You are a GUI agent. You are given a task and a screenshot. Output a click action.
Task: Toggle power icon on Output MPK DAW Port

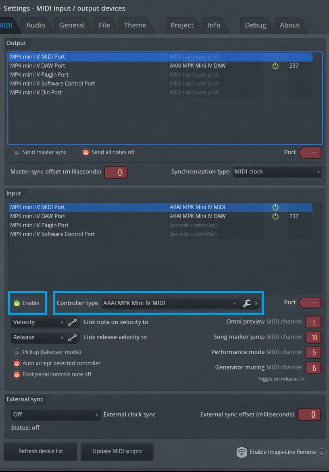click(x=275, y=66)
